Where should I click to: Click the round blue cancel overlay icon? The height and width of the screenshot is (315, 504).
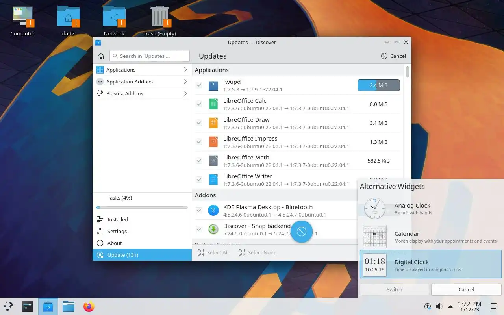point(302,232)
